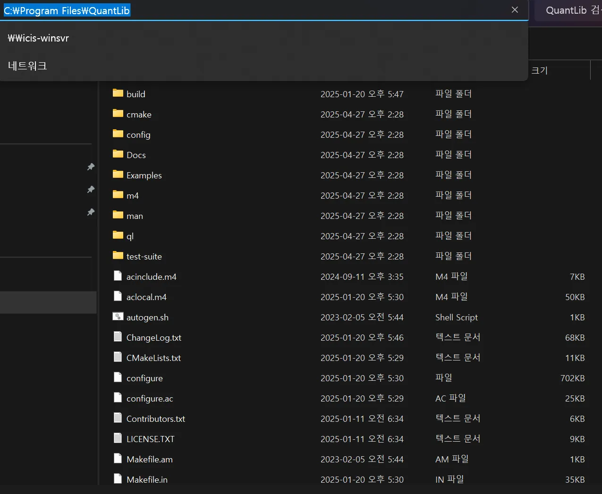Click the Docs folder icon
Screen dimensions: 602x494
[118, 154]
